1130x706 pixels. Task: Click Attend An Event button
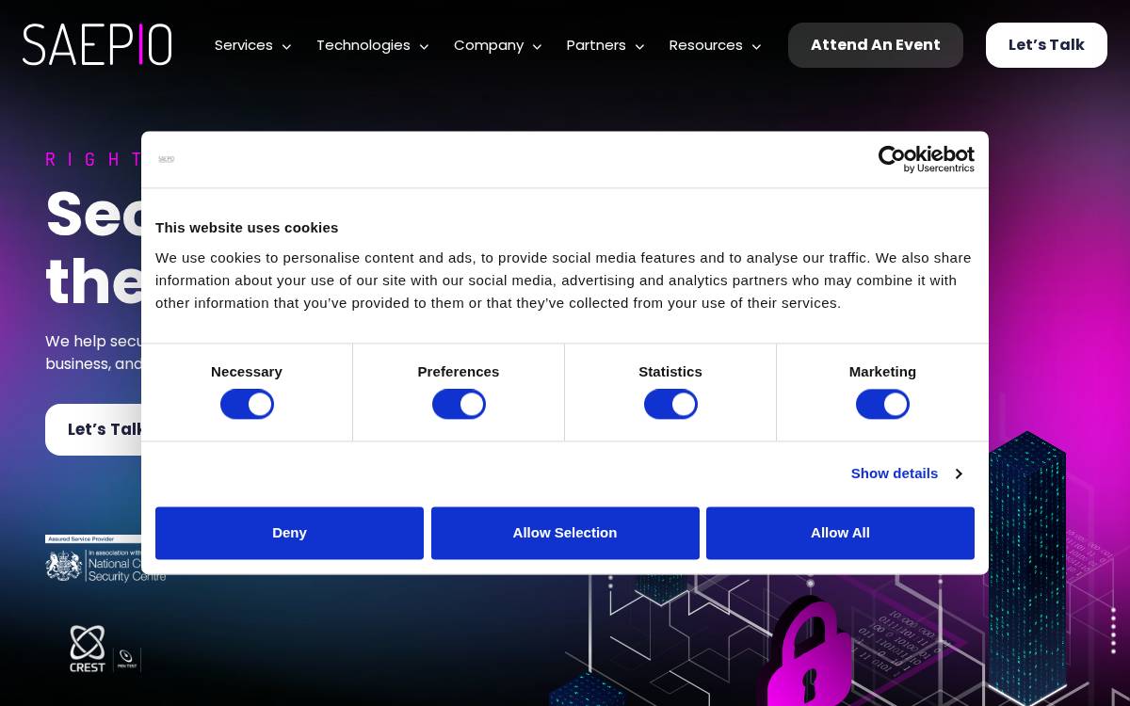[x=876, y=45]
